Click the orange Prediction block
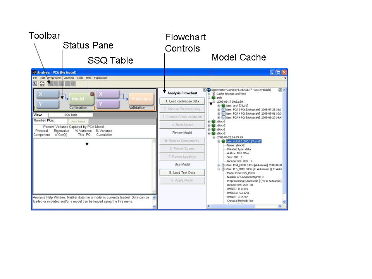 click(141, 99)
